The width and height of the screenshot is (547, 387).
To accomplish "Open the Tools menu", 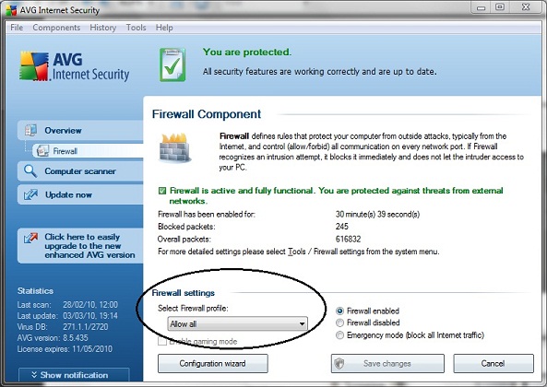I will pos(136,27).
